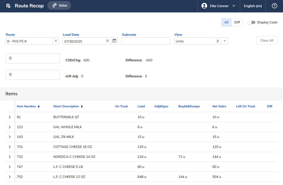Click the 504 u Net Sales value
The image size is (283, 185).
point(216,177)
